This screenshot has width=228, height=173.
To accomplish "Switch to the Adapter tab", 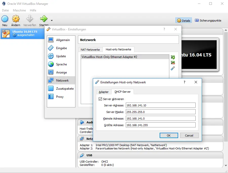I will [104, 92].
